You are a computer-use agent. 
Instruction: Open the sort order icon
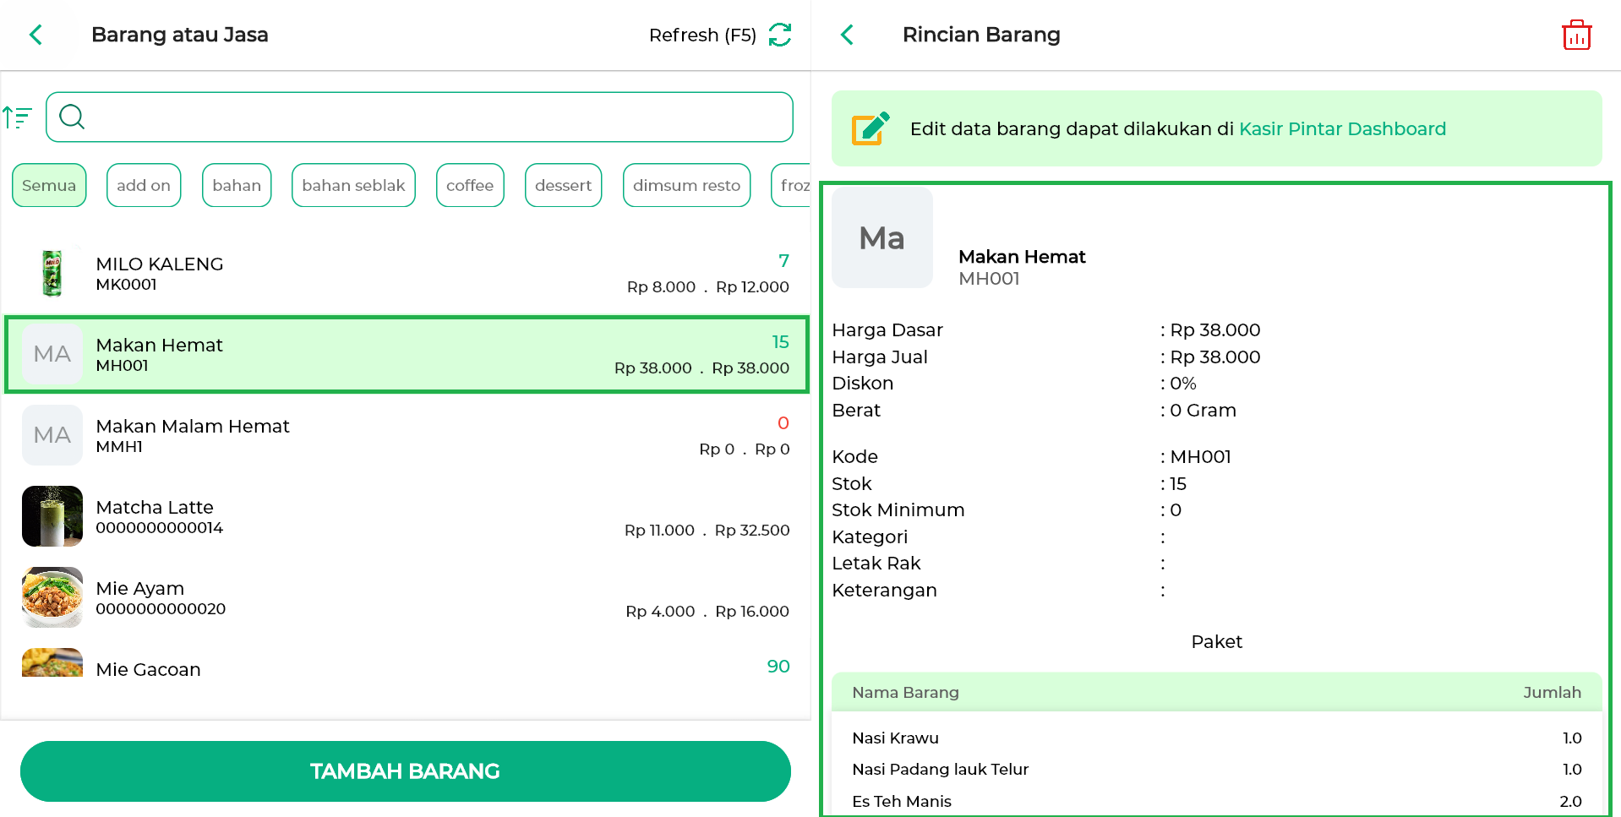[x=17, y=117]
